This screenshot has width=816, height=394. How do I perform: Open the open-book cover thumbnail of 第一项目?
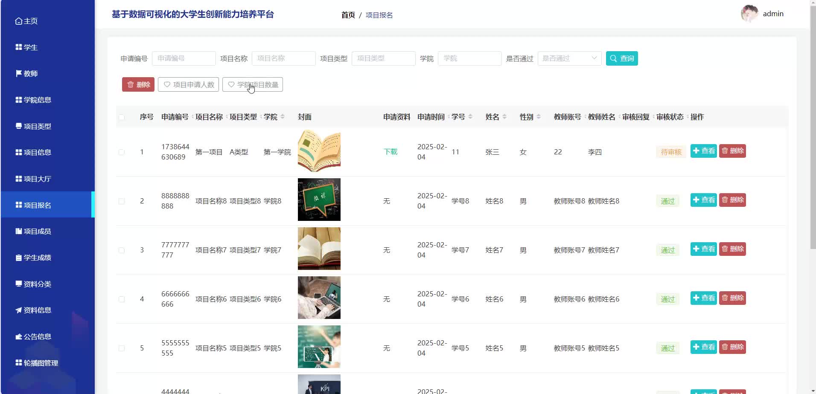tap(319, 151)
